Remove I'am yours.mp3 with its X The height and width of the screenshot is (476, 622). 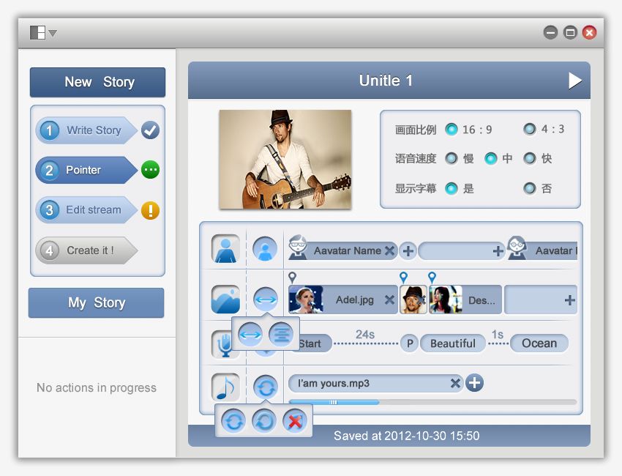(455, 383)
